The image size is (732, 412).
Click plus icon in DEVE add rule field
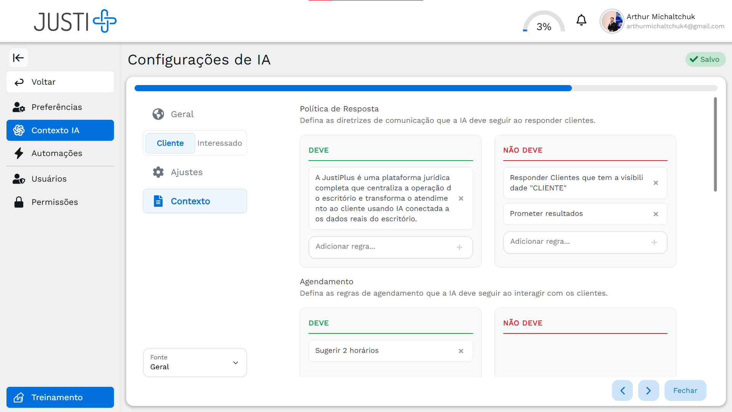point(459,247)
